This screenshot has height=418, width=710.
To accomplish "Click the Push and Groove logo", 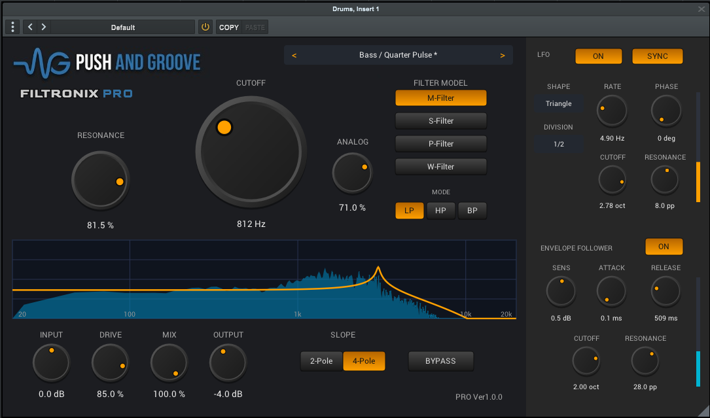I will tap(108, 63).
